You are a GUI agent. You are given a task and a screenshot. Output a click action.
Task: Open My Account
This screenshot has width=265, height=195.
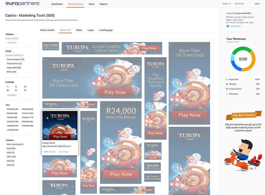click(239, 4)
